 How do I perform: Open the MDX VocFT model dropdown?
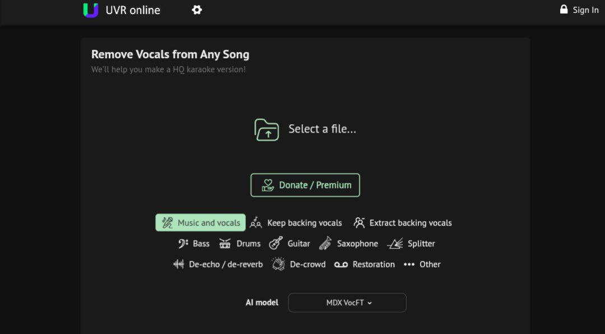[347, 303]
